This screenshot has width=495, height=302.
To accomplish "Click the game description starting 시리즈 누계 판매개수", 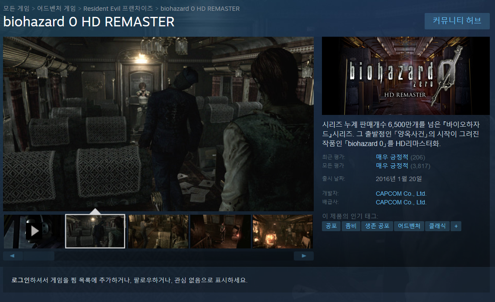I will click(401, 134).
